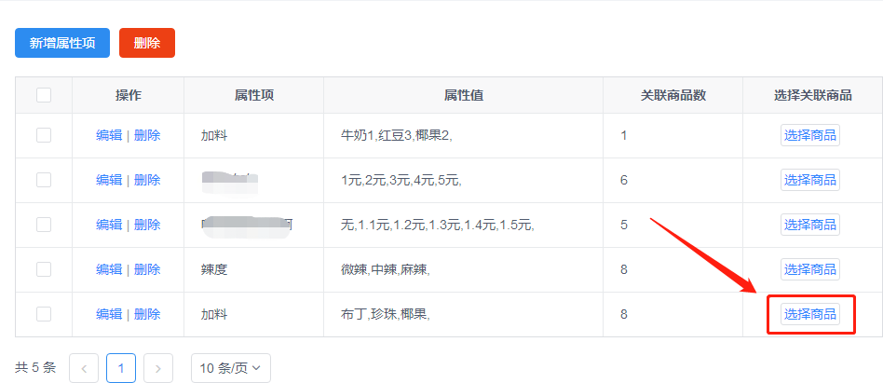The width and height of the screenshot is (883, 383).
Task: Delete the row with 1元,2元,3元 values
Action: [147, 180]
